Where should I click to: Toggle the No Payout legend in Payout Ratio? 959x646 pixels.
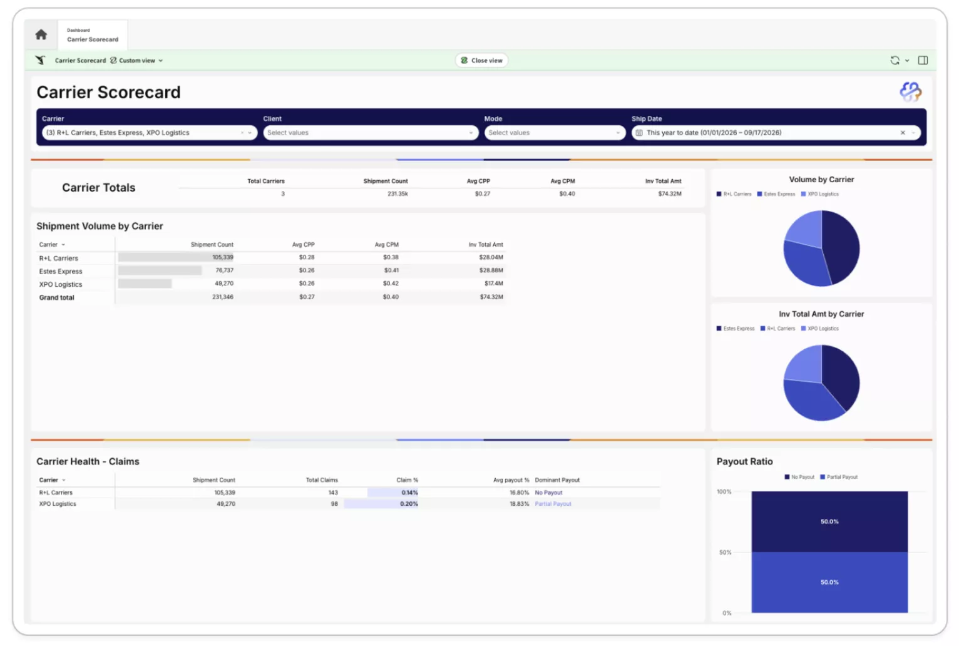click(x=799, y=477)
